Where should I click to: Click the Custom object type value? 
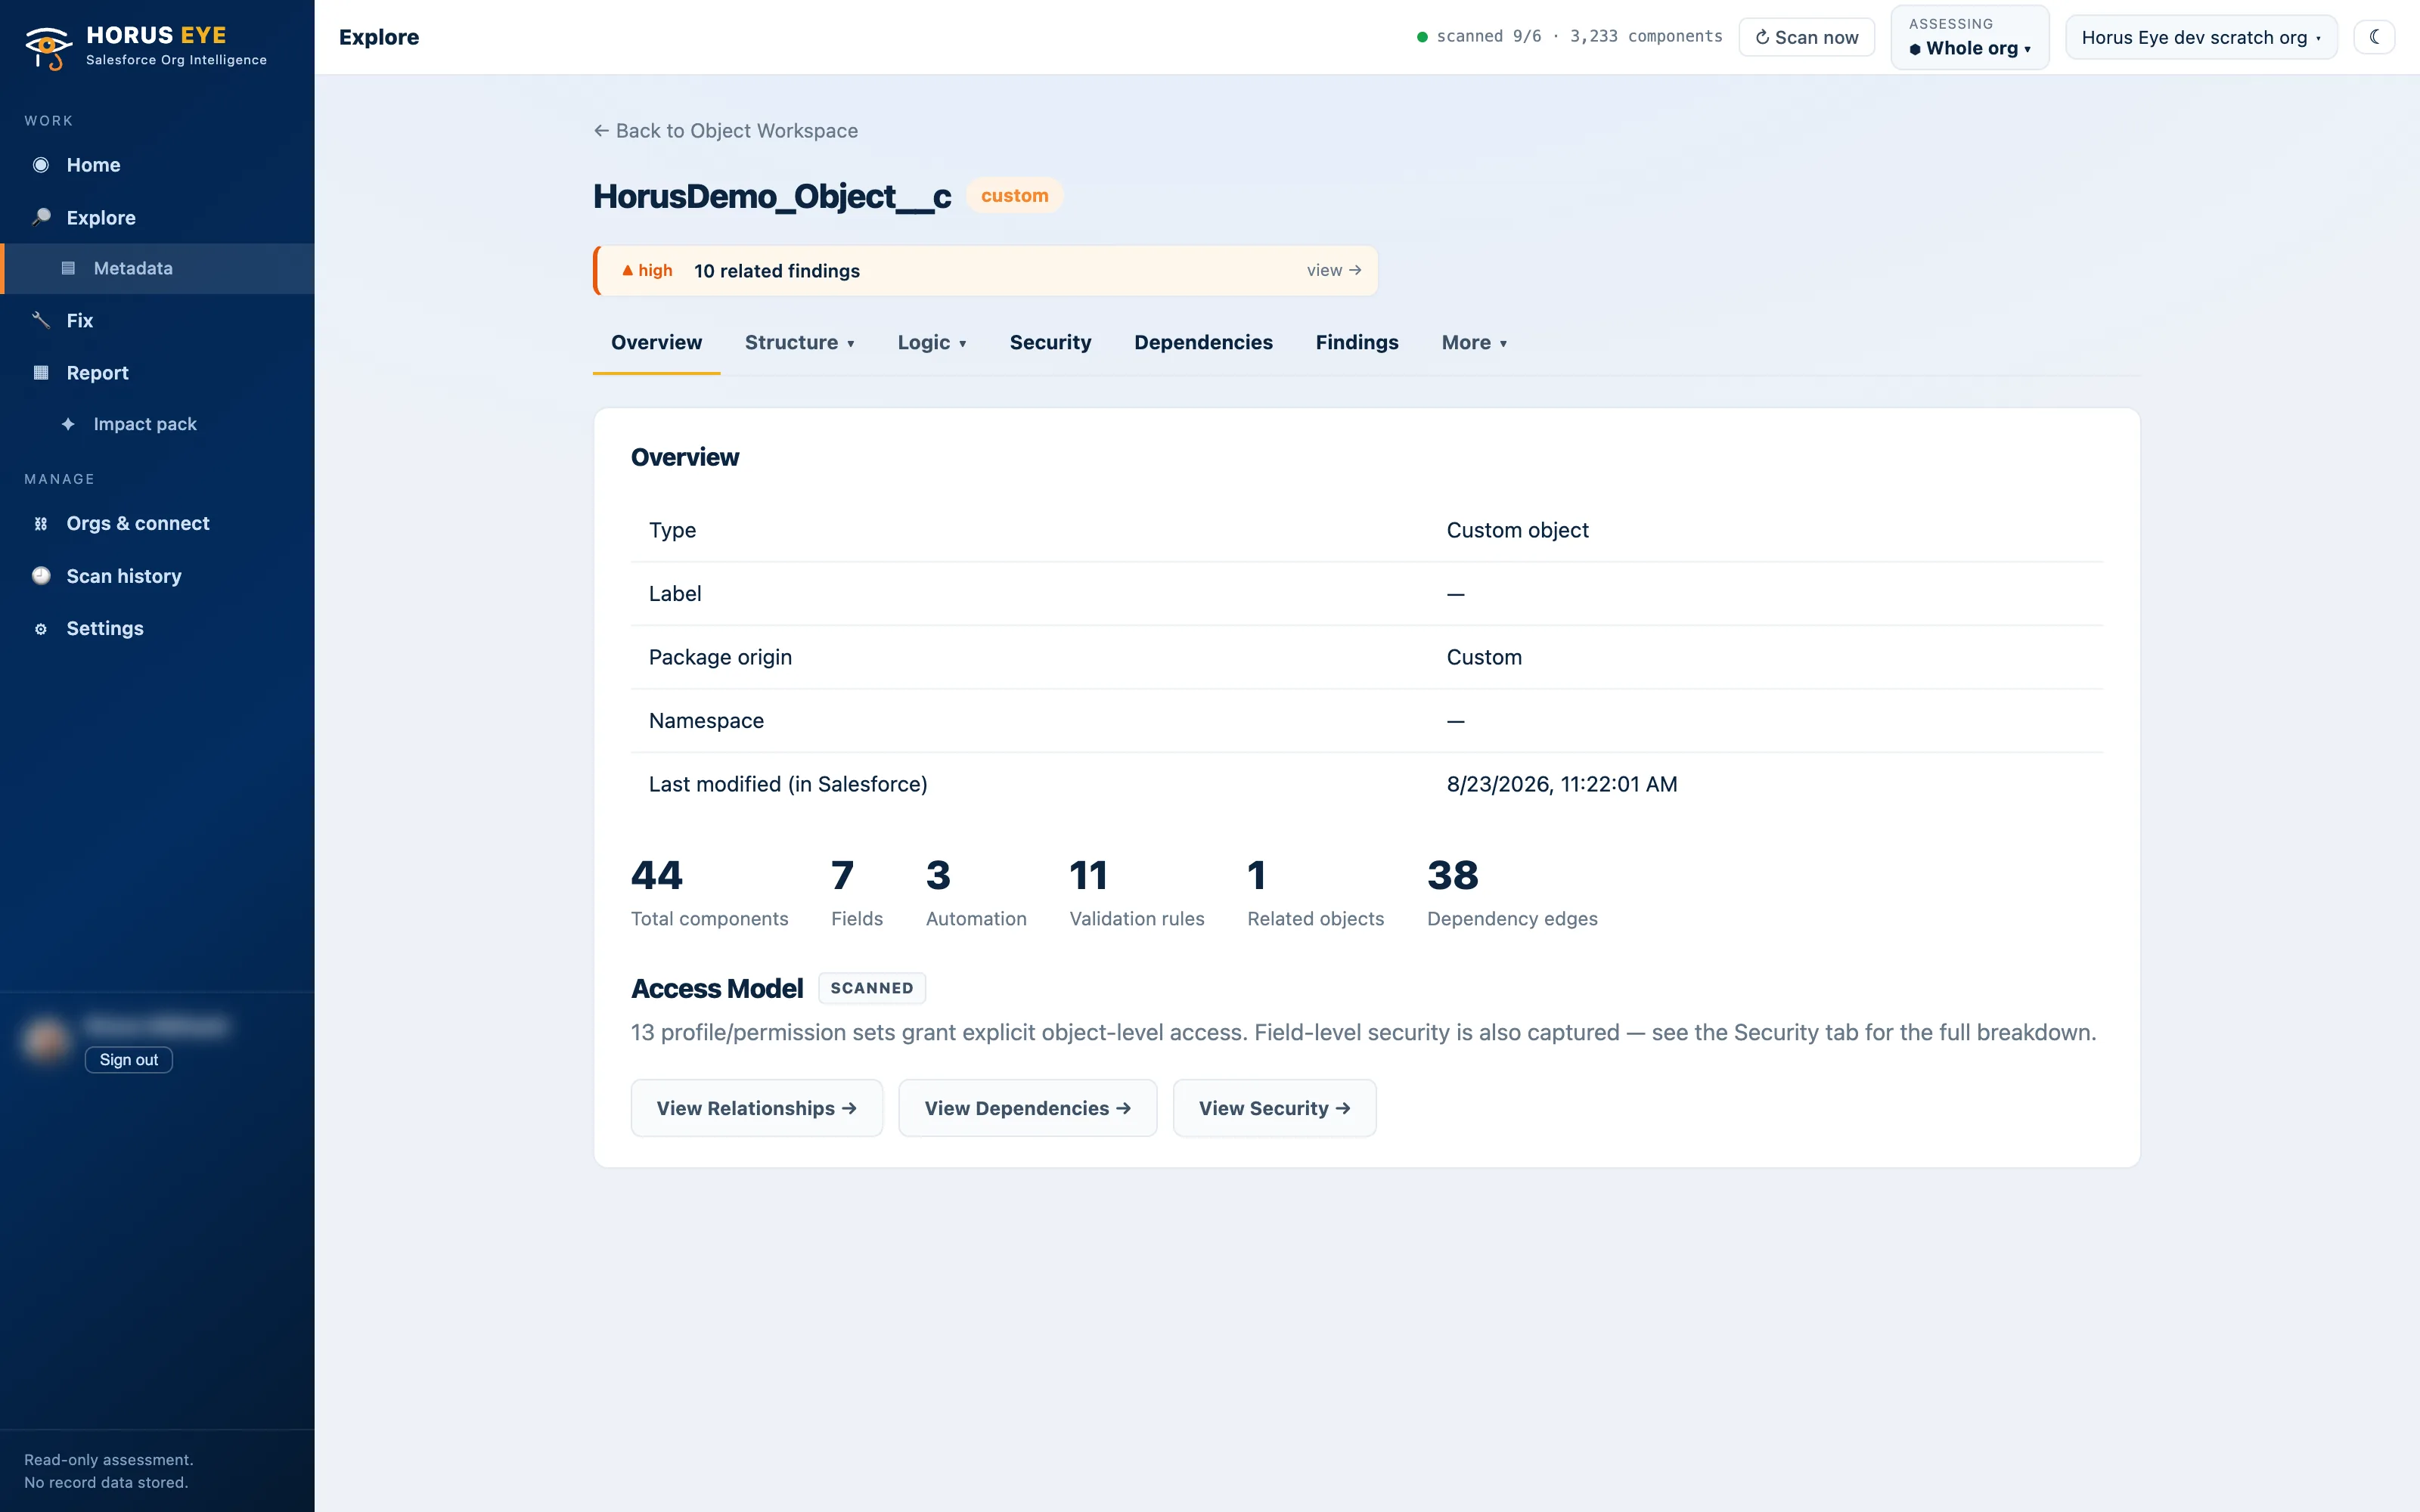[x=1517, y=530]
